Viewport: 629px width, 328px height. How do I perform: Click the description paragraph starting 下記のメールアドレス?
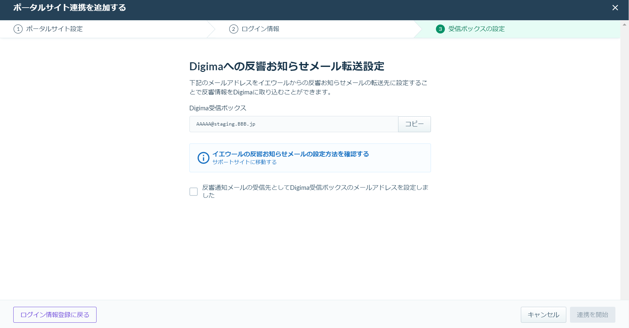[x=309, y=87]
